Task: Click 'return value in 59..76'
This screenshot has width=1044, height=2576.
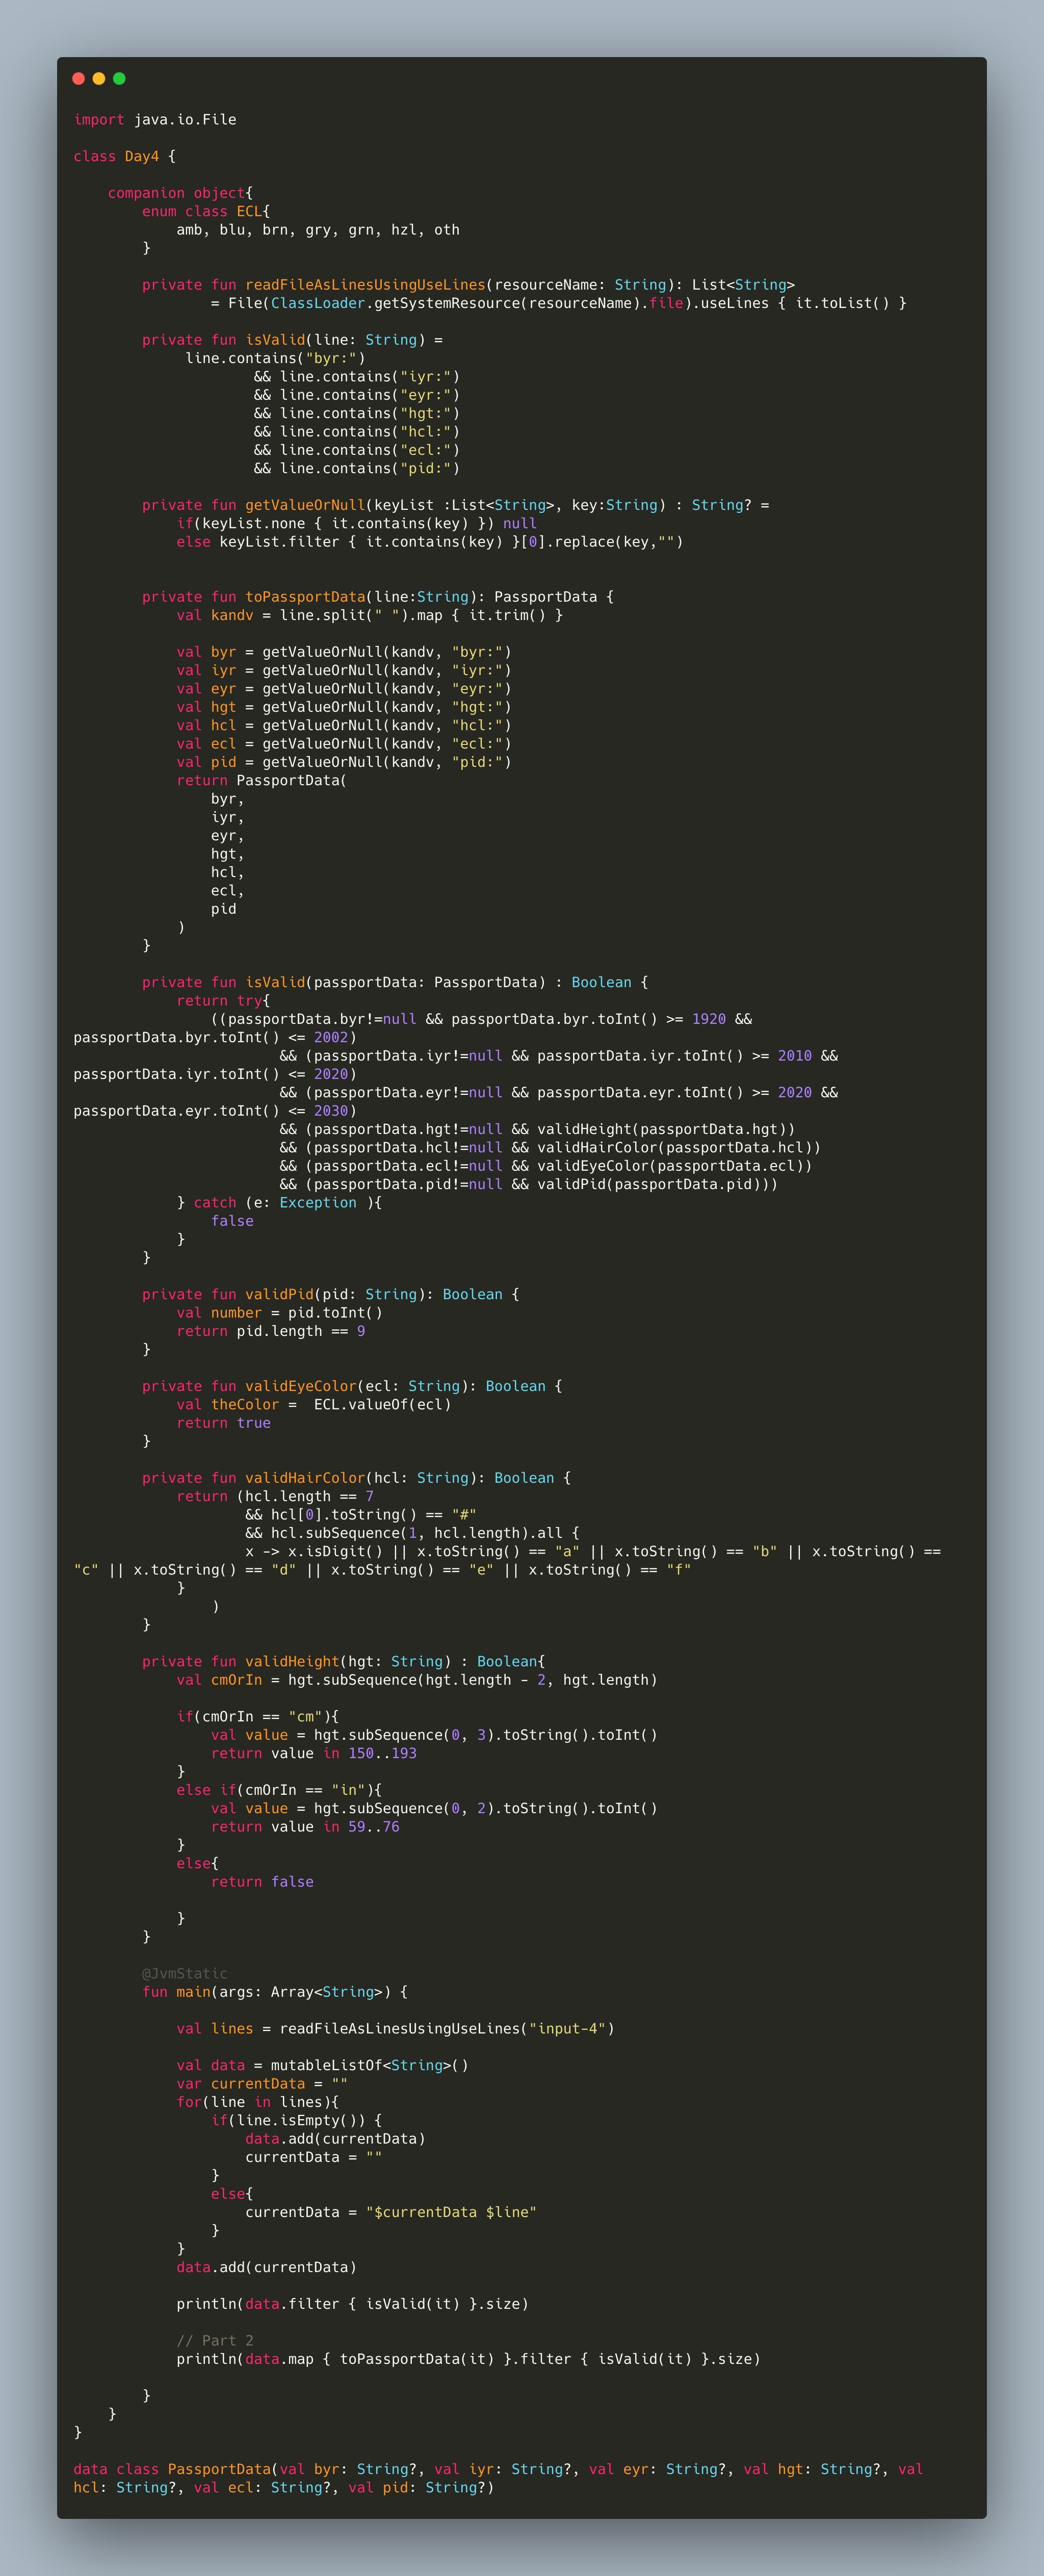Action: point(305,1827)
